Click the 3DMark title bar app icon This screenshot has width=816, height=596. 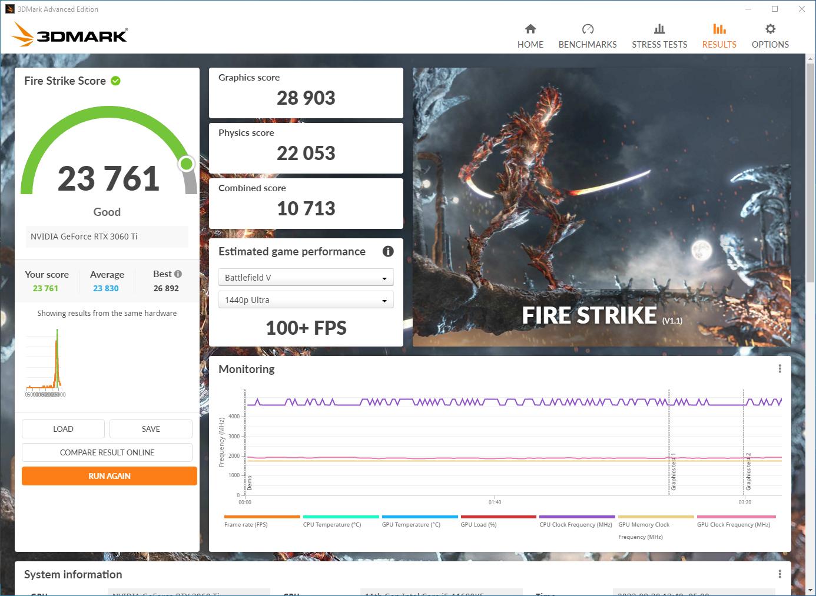click(x=9, y=9)
